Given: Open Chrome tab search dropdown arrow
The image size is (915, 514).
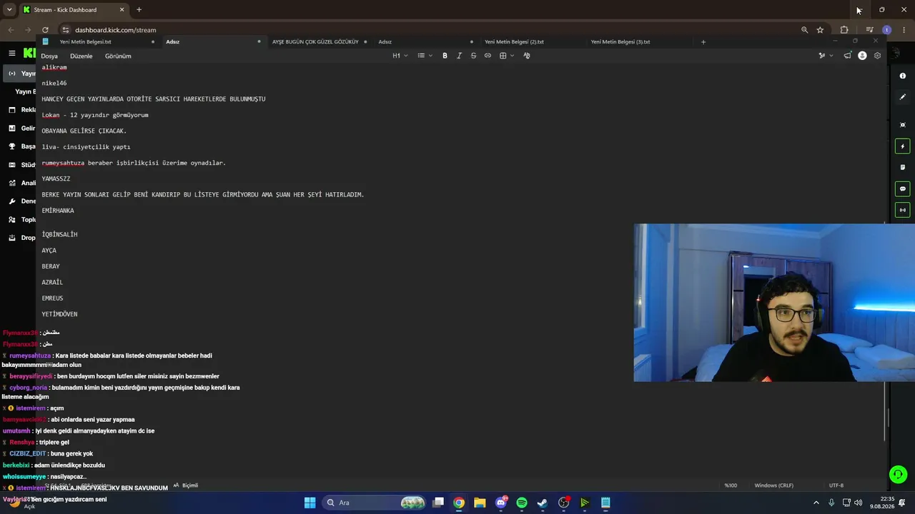Looking at the screenshot, I should tap(9, 10).
